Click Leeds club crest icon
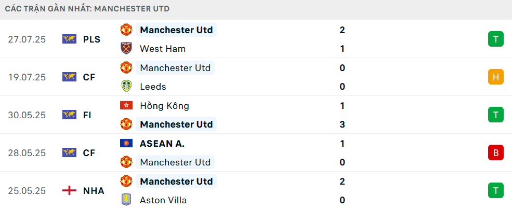 [x=126, y=86]
